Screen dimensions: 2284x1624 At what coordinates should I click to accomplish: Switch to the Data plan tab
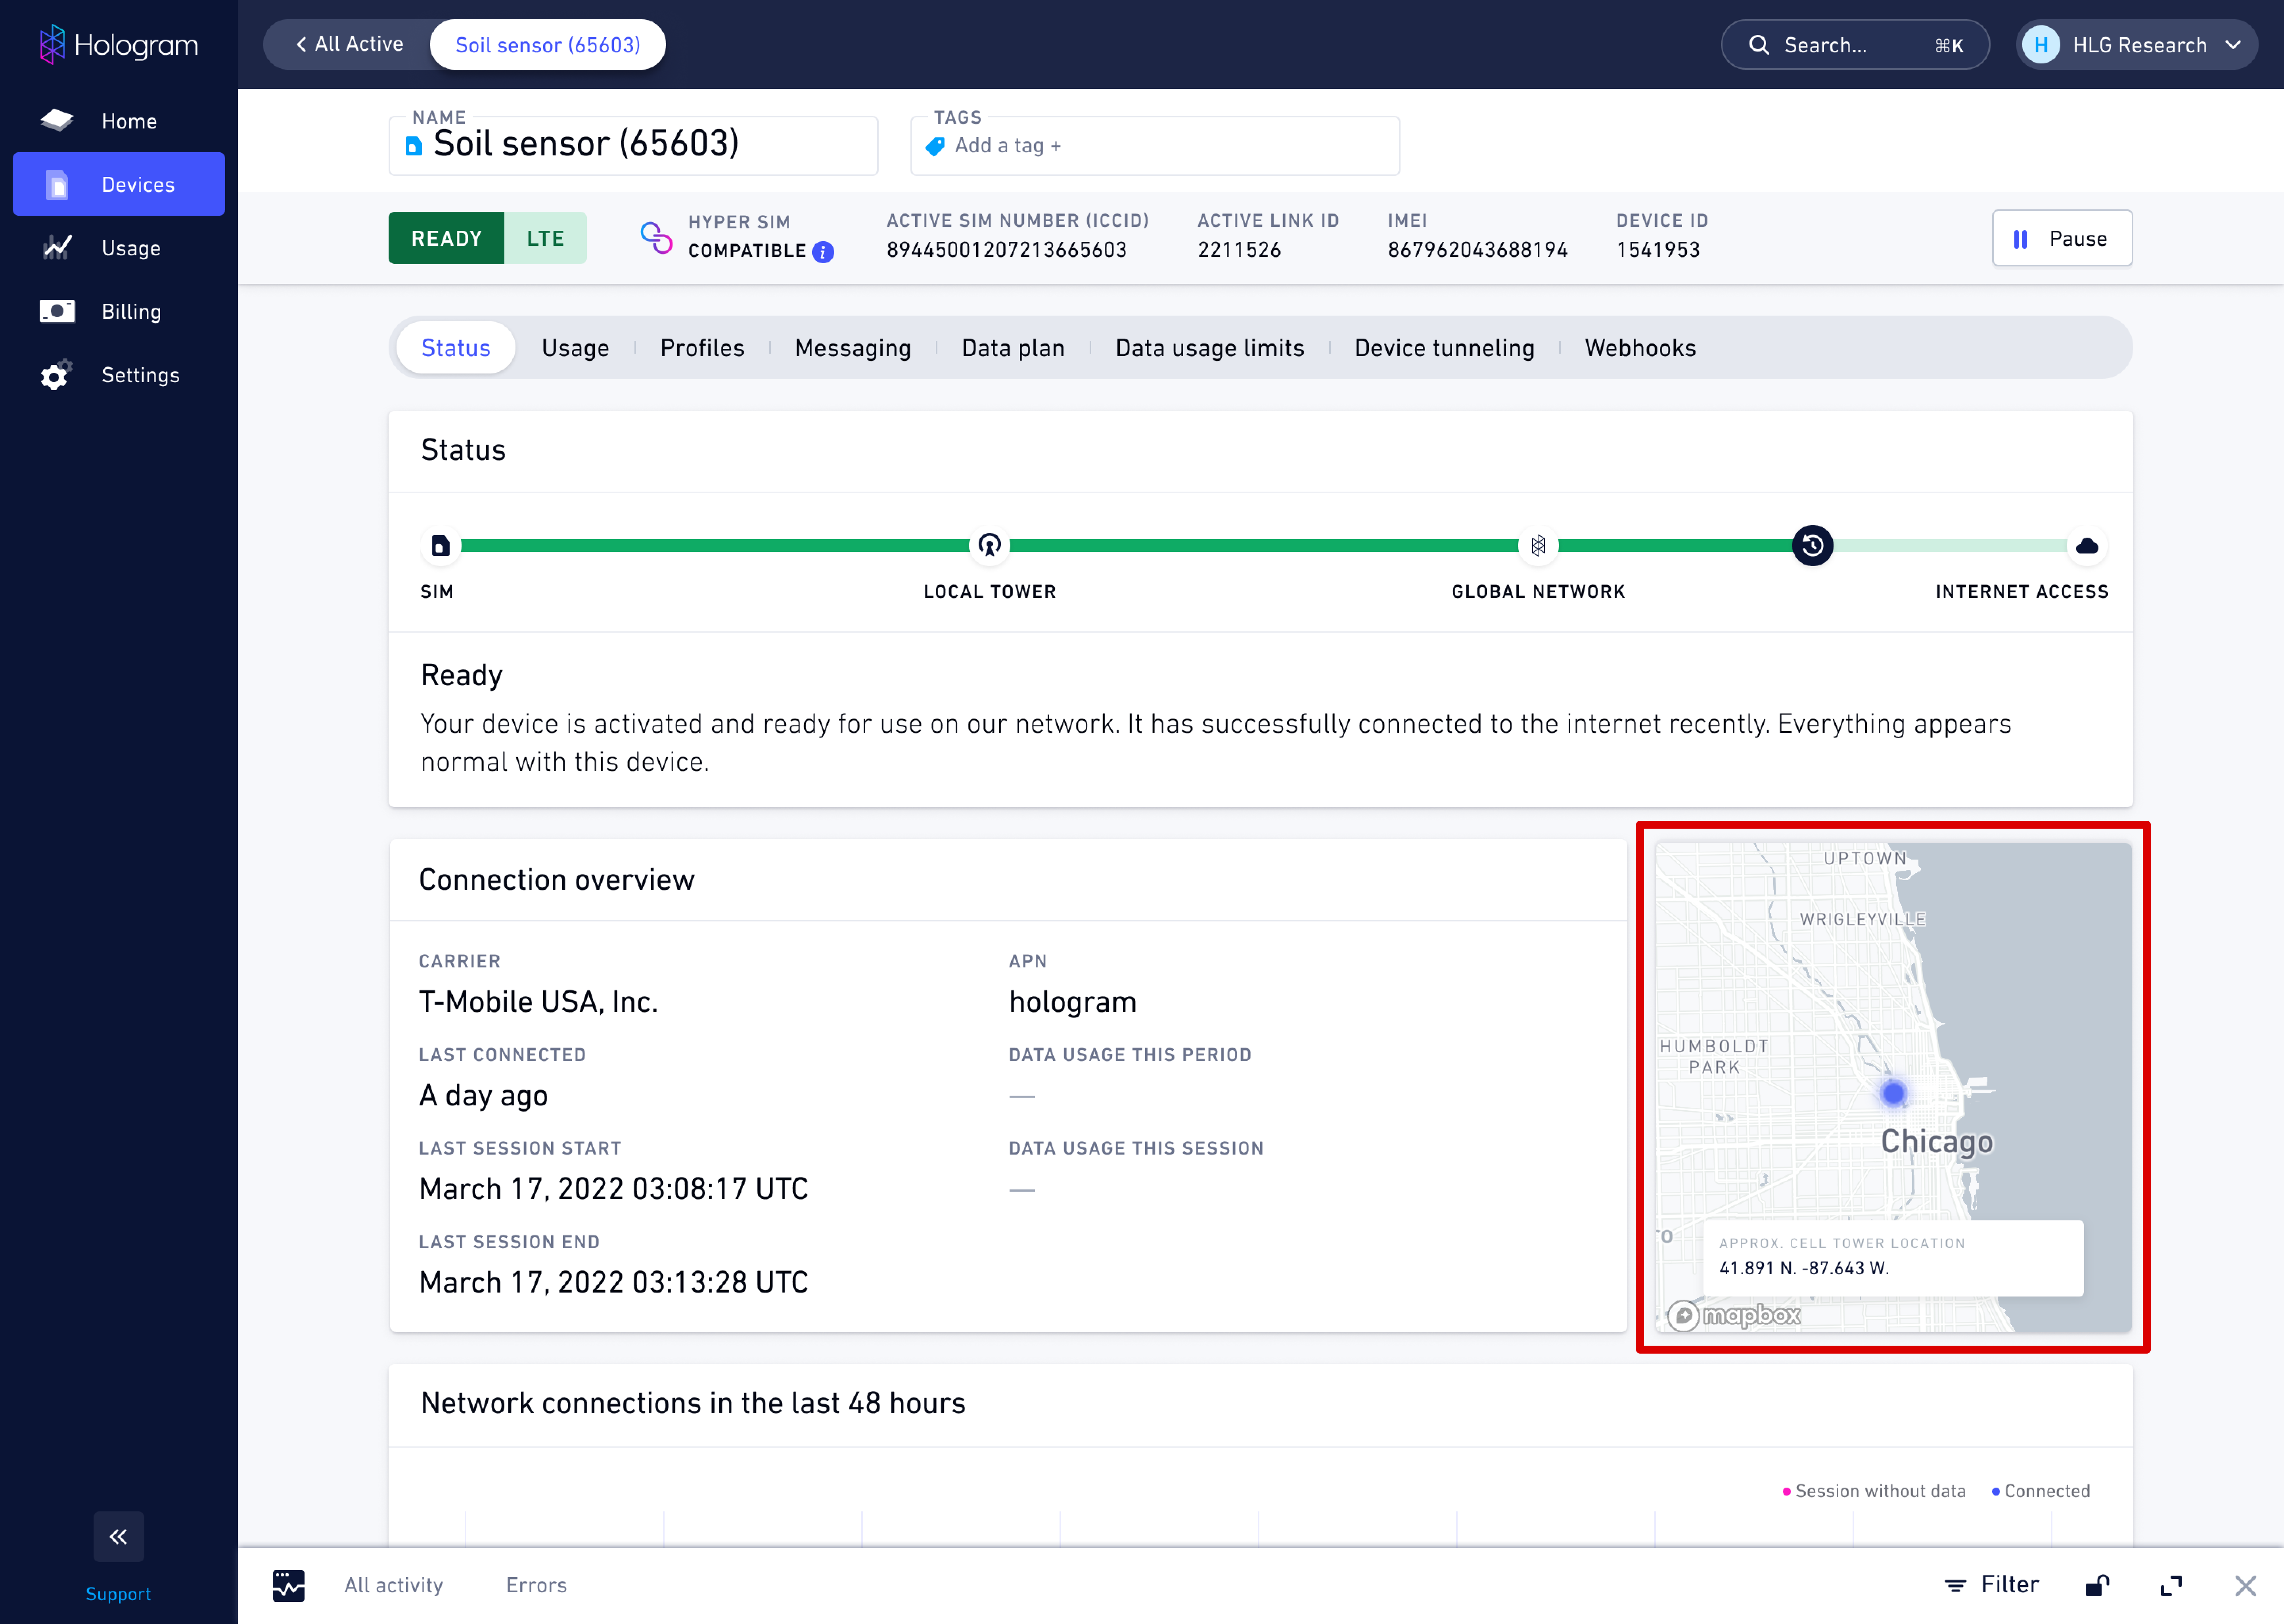point(1013,348)
